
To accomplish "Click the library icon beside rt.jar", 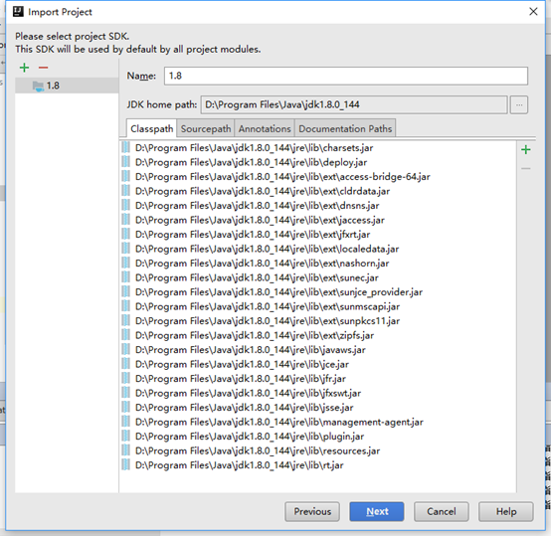I will tap(125, 464).
